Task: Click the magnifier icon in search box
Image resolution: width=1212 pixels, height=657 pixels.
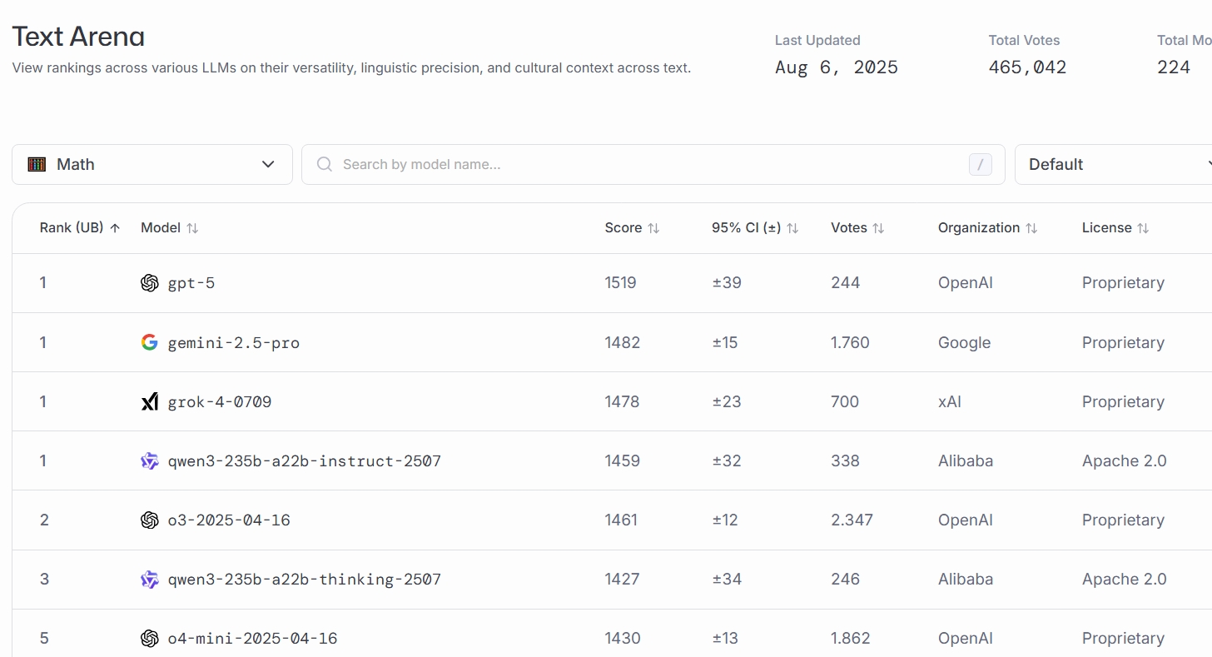Action: pyautogui.click(x=325, y=165)
